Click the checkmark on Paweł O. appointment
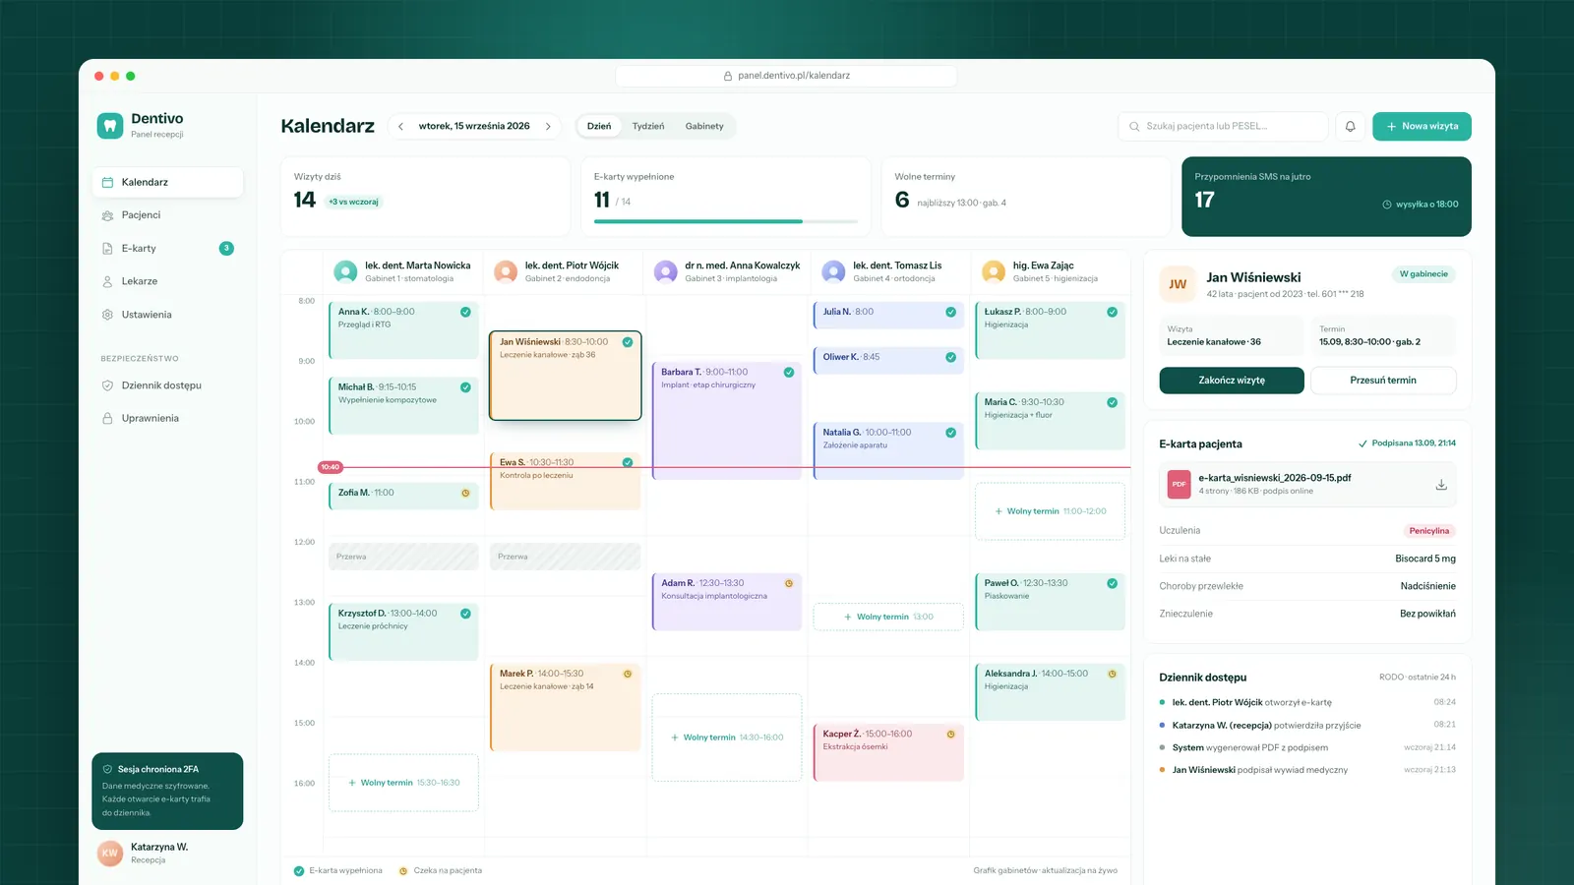This screenshot has height=885, width=1574. coord(1112,583)
